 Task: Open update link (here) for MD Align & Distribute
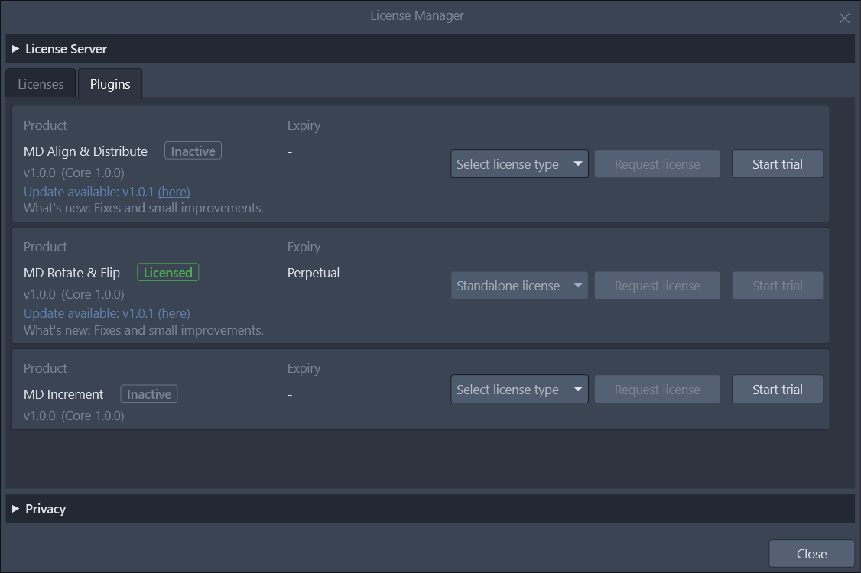coord(174,192)
